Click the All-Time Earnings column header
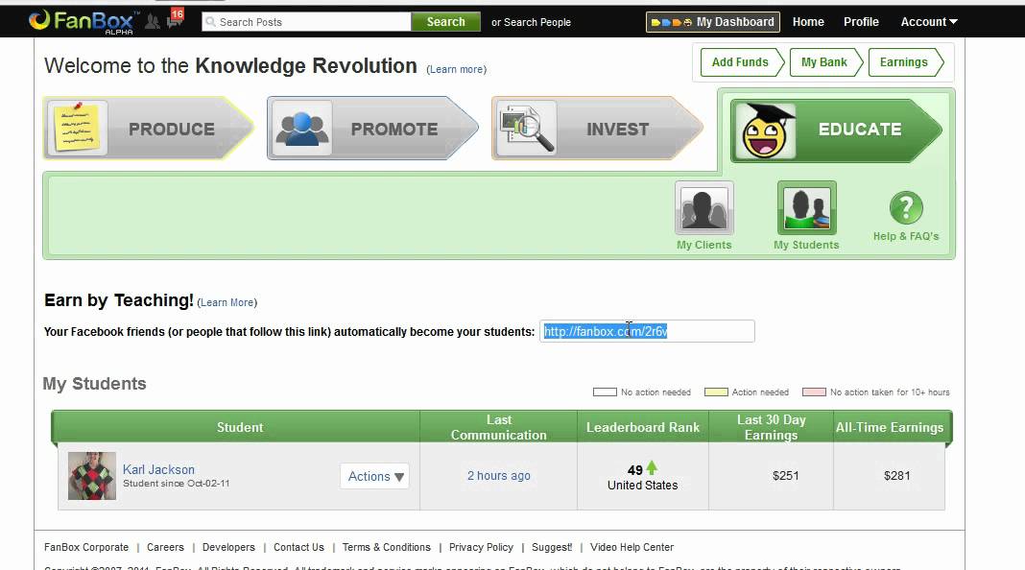This screenshot has height=570, width=1025. pos(890,427)
